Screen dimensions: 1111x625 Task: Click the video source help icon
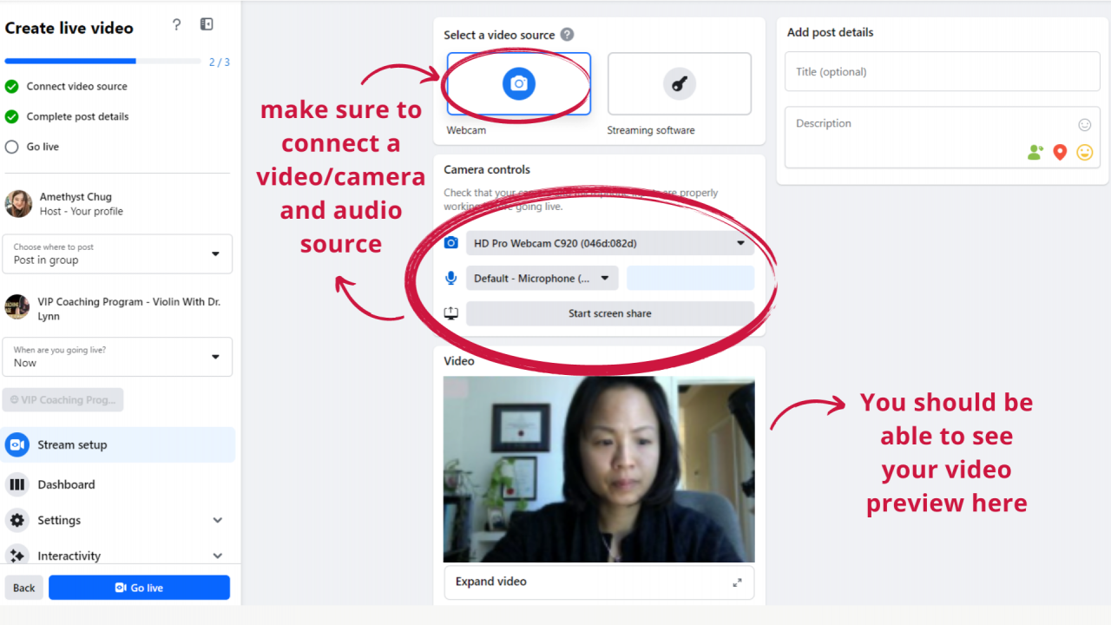click(567, 35)
